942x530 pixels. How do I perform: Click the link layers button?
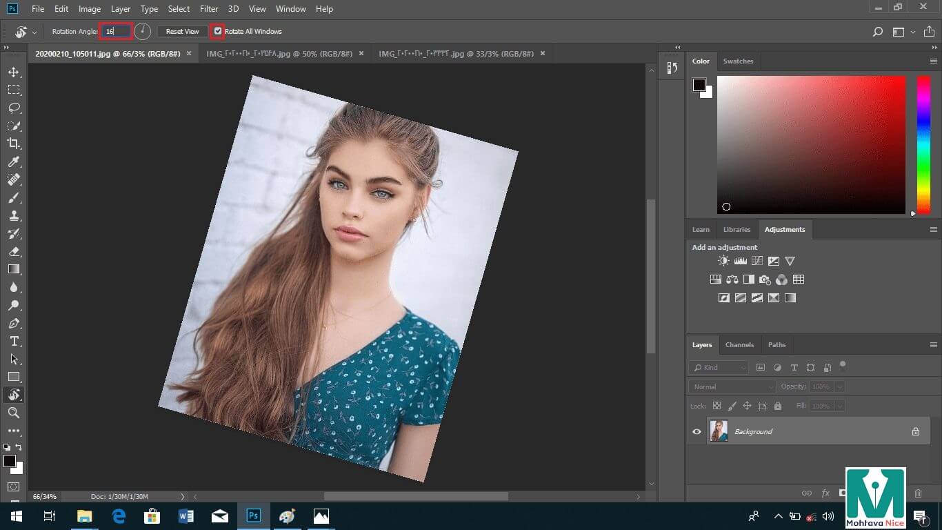click(806, 493)
